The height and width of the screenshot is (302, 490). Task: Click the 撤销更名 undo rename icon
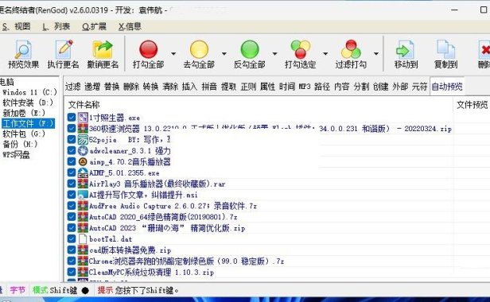pyautogui.click(x=103, y=49)
